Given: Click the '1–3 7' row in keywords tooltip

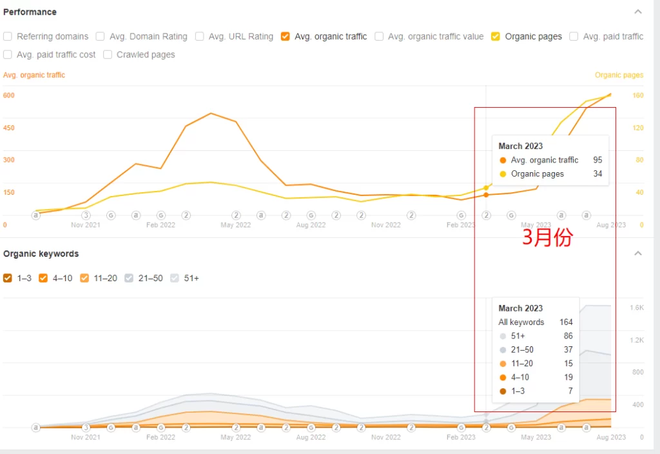Looking at the screenshot, I should (x=536, y=391).
